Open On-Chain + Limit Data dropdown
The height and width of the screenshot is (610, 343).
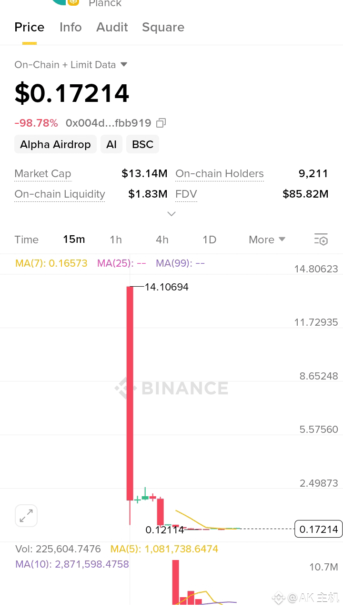(71, 65)
